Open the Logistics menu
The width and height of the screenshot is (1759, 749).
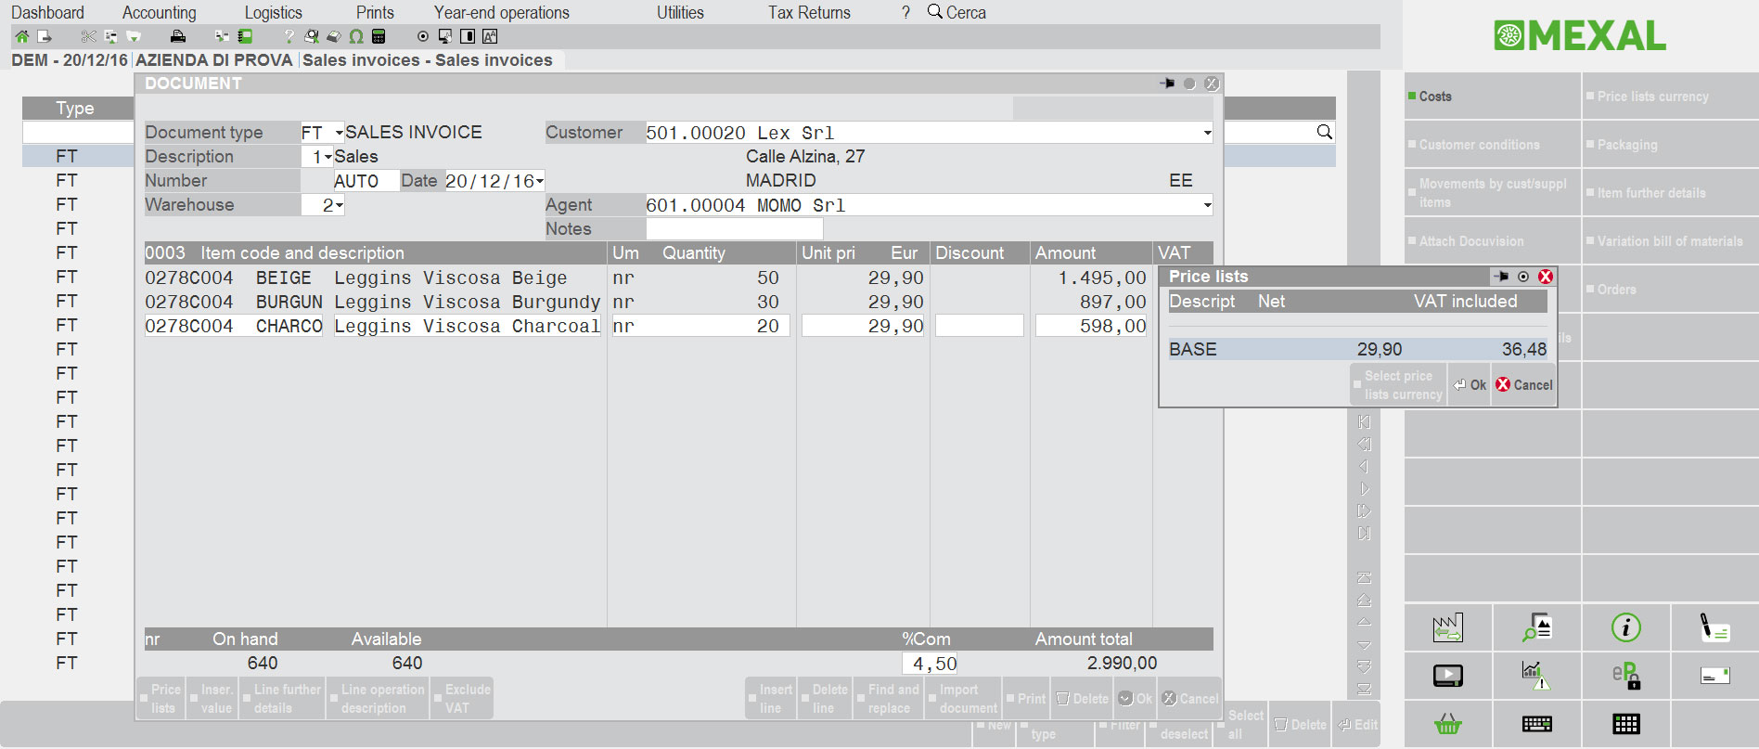click(273, 13)
